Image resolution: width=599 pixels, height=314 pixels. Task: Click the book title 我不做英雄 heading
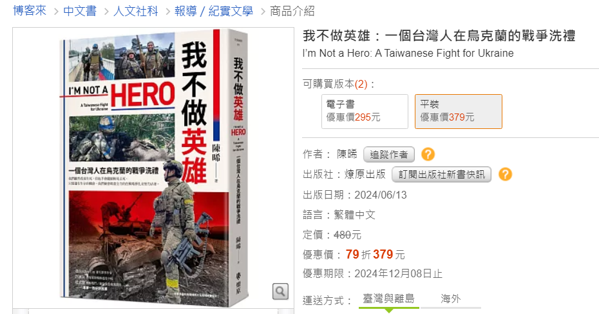(x=439, y=36)
